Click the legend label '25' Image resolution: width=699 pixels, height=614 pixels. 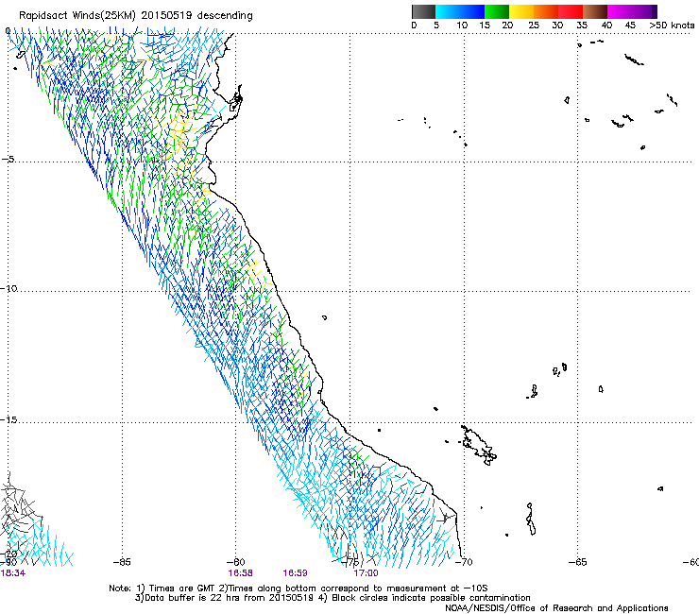(534, 26)
